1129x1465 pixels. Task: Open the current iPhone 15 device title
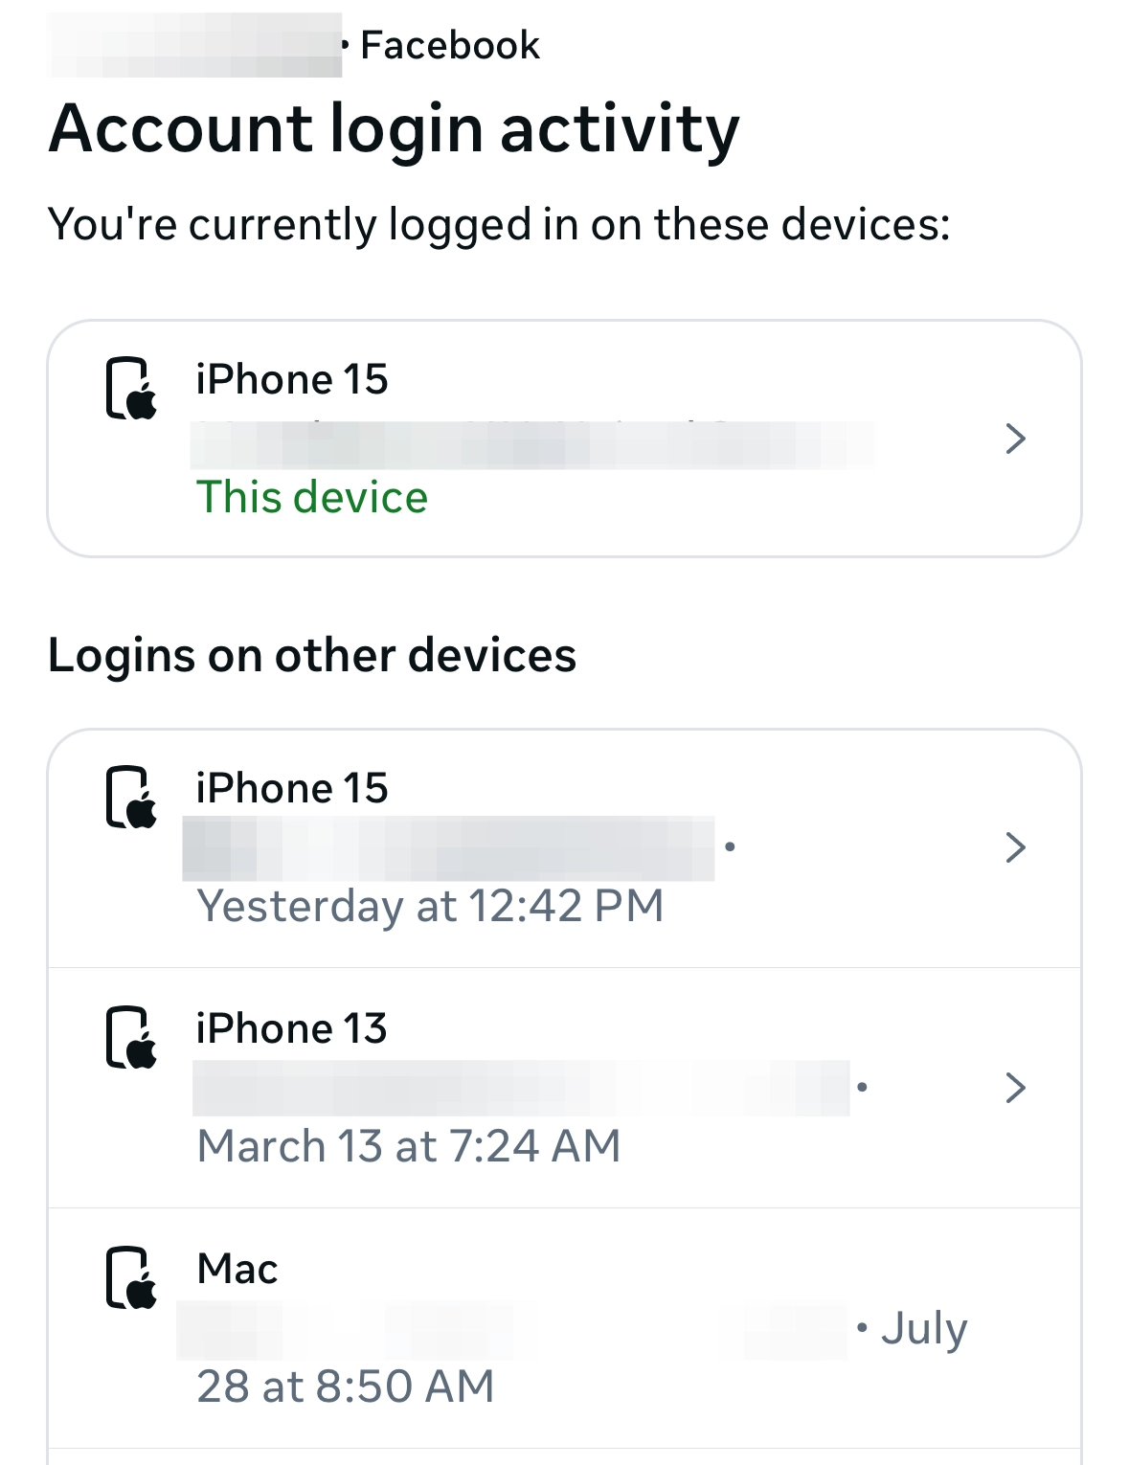(x=292, y=380)
